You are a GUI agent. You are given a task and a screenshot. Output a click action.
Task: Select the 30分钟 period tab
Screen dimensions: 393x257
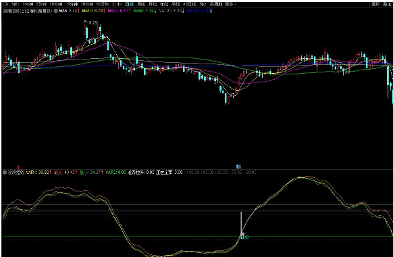(x=87, y=4)
